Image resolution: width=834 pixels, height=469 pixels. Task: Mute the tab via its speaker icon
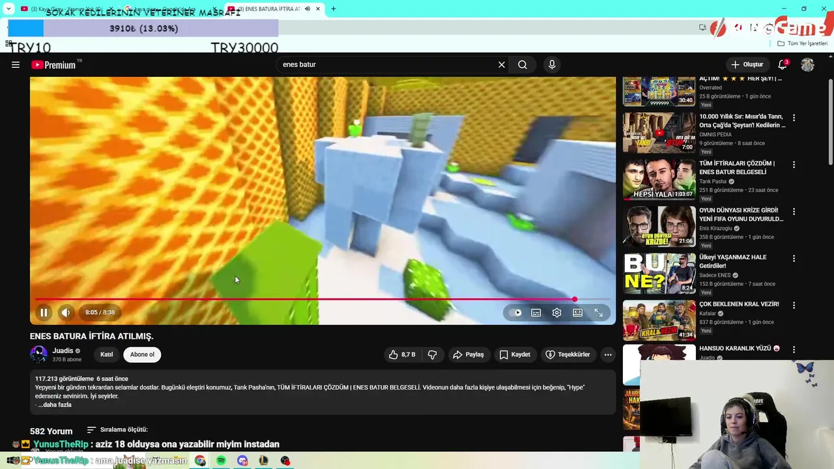point(307,8)
